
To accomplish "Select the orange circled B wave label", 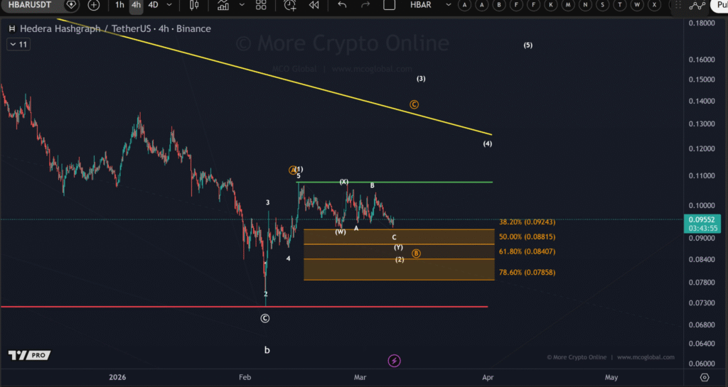I will pos(416,254).
